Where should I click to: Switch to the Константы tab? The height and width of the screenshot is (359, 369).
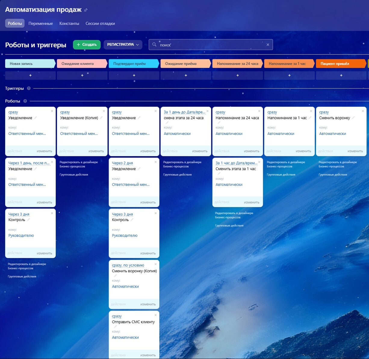pos(69,23)
